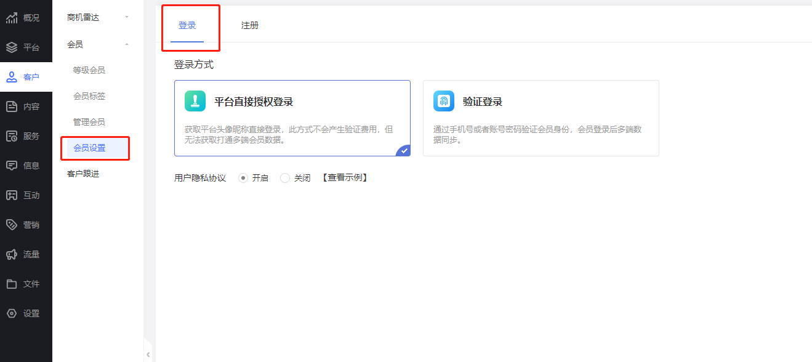Open the 内容 document icon
This screenshot has height=362, width=812.
click(x=12, y=107)
